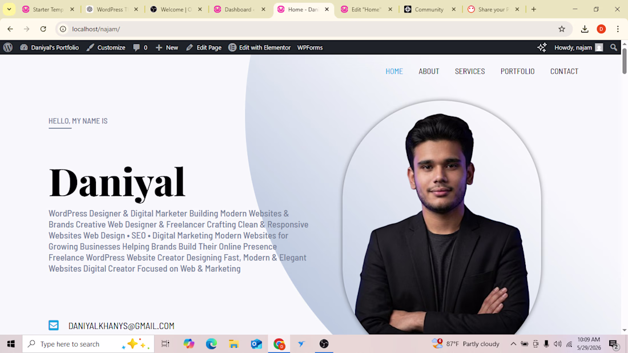Open the weather widget 87°F Partly cloudy
Image resolution: width=628 pixels, height=353 pixels.
466,344
